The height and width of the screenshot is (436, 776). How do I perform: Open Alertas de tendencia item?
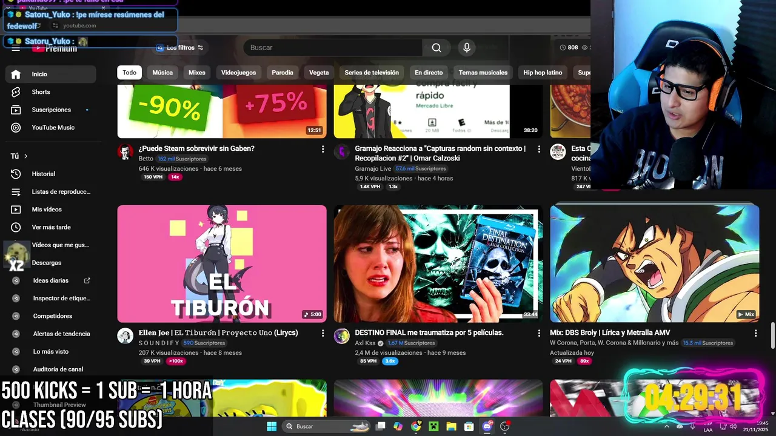tap(51, 334)
